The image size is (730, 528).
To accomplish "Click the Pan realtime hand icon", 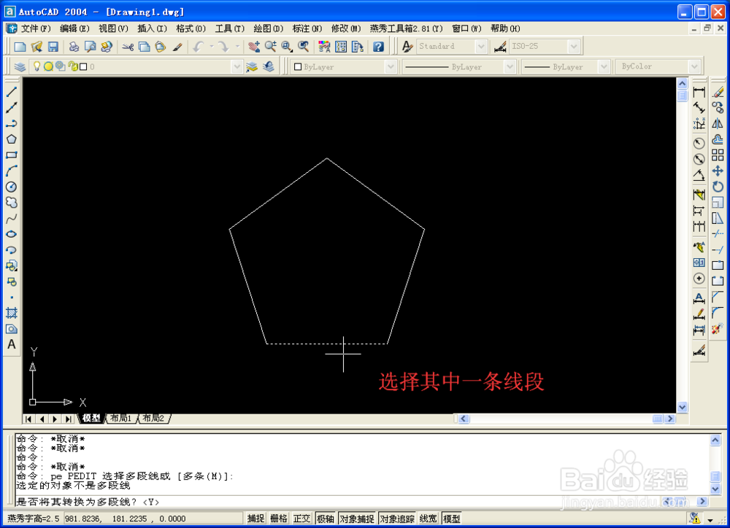I will (x=254, y=47).
